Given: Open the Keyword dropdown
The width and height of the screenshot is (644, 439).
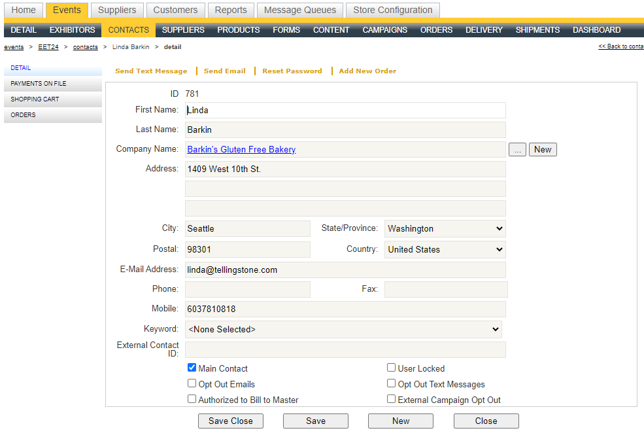Looking at the screenshot, I should (343, 330).
